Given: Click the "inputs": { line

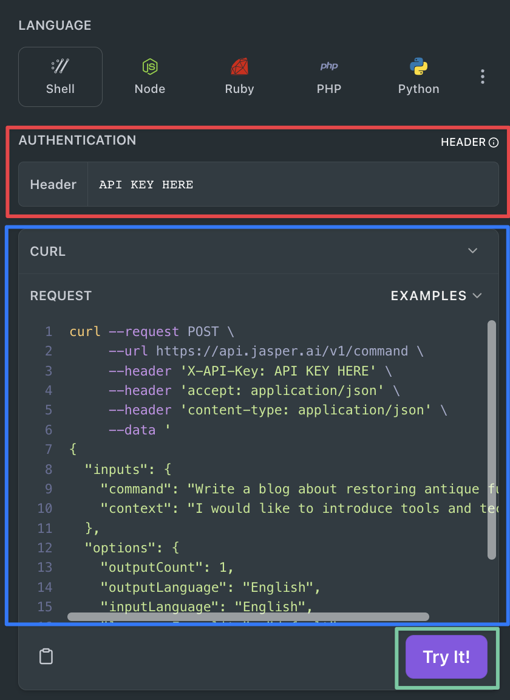Looking at the screenshot, I should pos(128,469).
